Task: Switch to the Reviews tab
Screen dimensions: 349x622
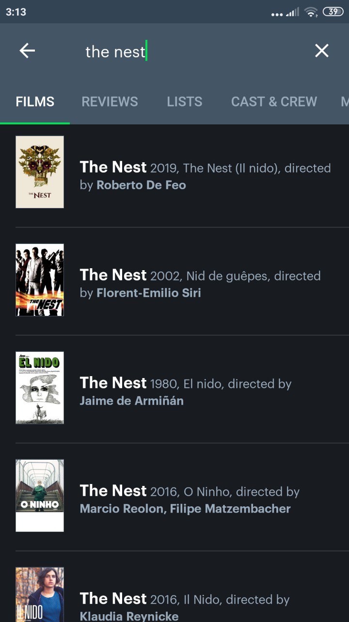Action: [110, 102]
